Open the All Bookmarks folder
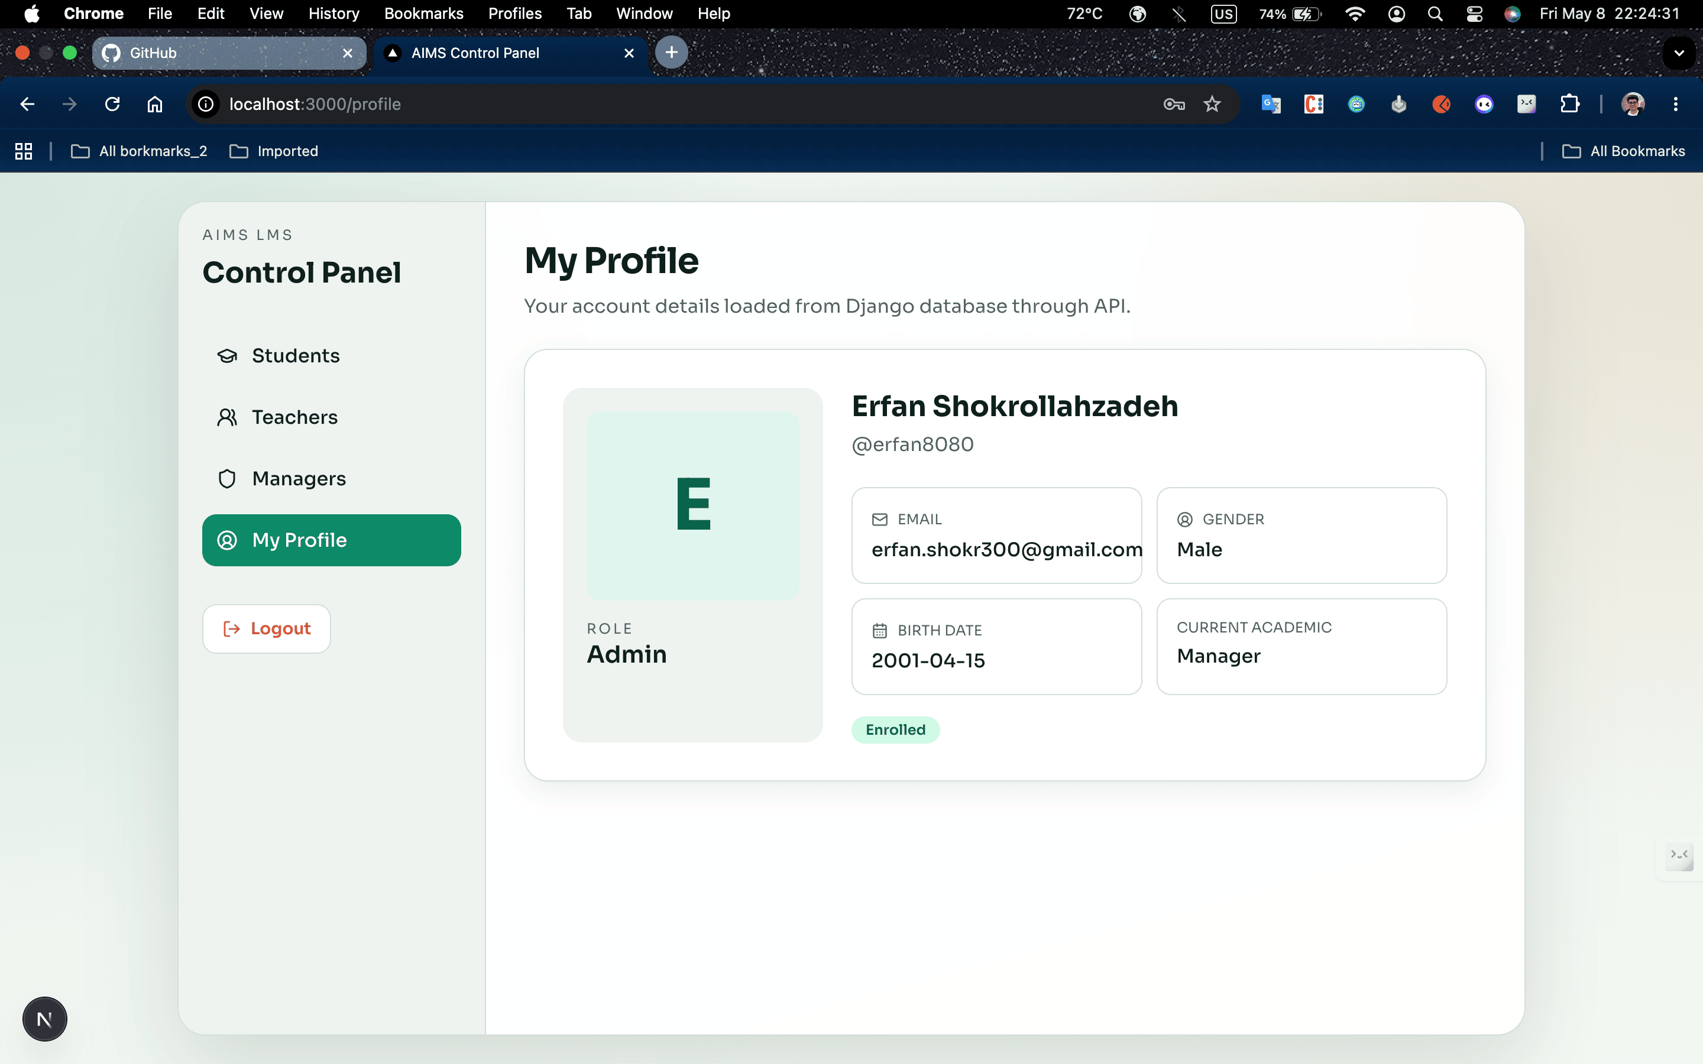Image resolution: width=1703 pixels, height=1064 pixels. tap(1624, 151)
